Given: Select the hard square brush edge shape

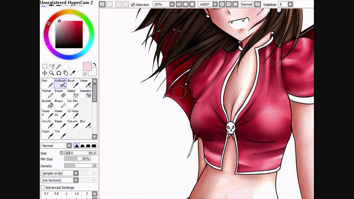Looking at the screenshot, I should tap(94, 146).
